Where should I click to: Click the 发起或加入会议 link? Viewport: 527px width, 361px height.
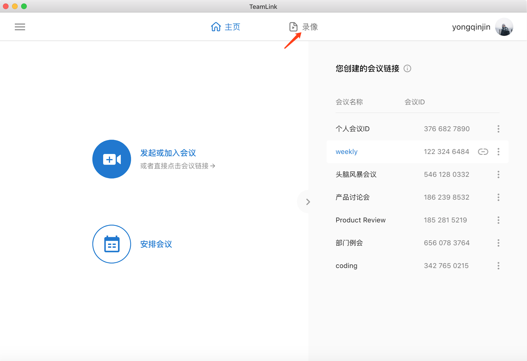(168, 153)
